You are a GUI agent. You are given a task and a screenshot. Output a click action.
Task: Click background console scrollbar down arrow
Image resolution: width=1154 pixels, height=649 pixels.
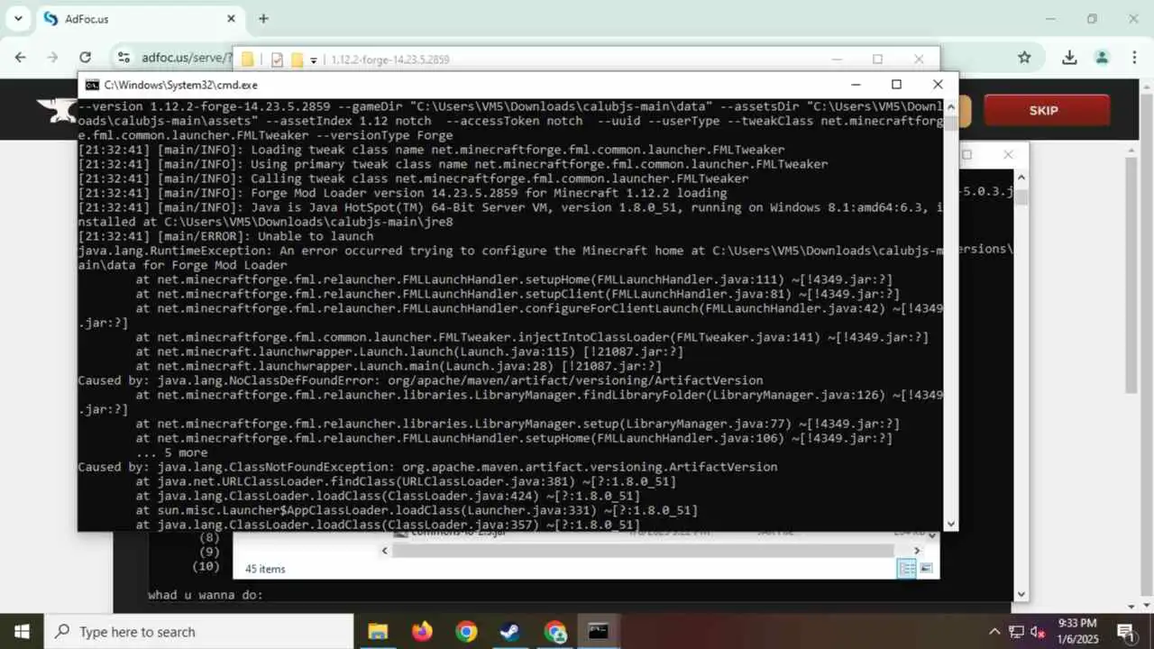(1021, 594)
